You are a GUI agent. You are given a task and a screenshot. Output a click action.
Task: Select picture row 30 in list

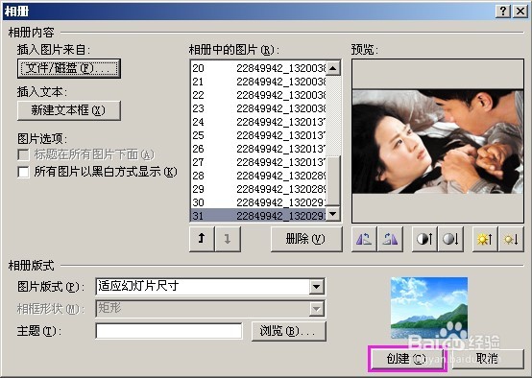coord(258,202)
